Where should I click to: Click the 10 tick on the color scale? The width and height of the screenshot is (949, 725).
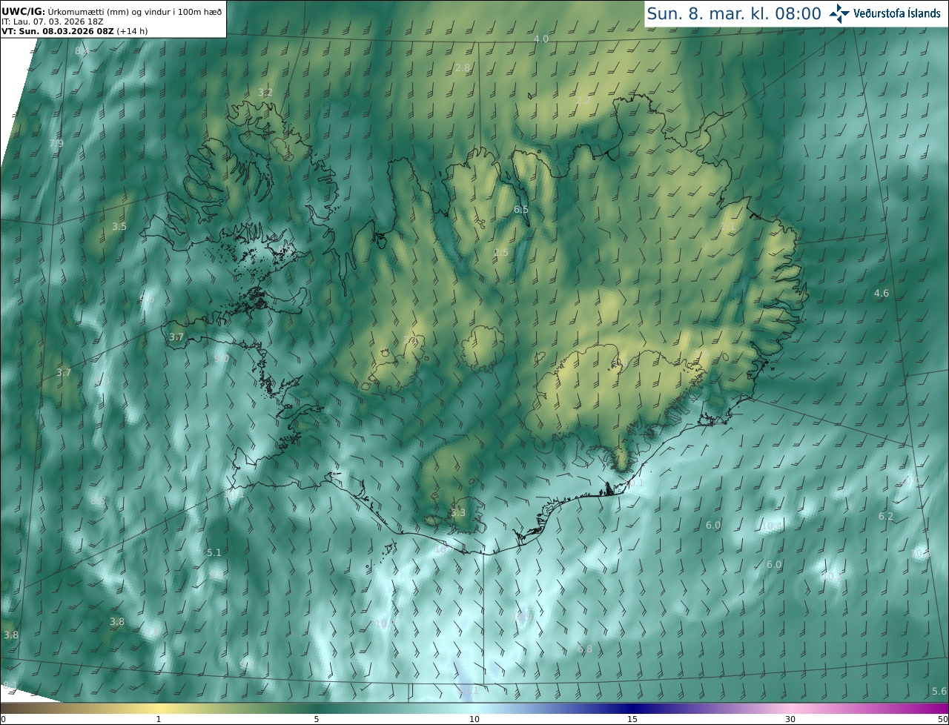pos(474,719)
